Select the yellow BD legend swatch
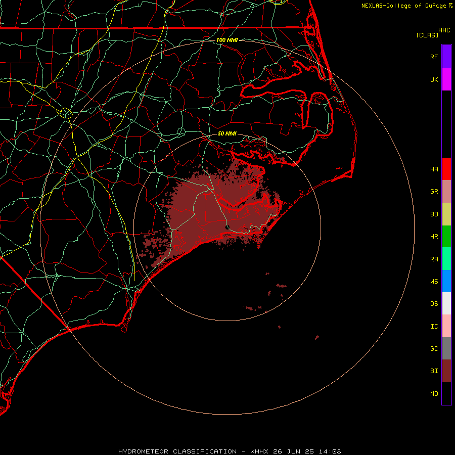 [x=446, y=214]
